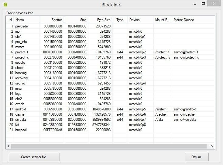Click the /data mount point

159,120
